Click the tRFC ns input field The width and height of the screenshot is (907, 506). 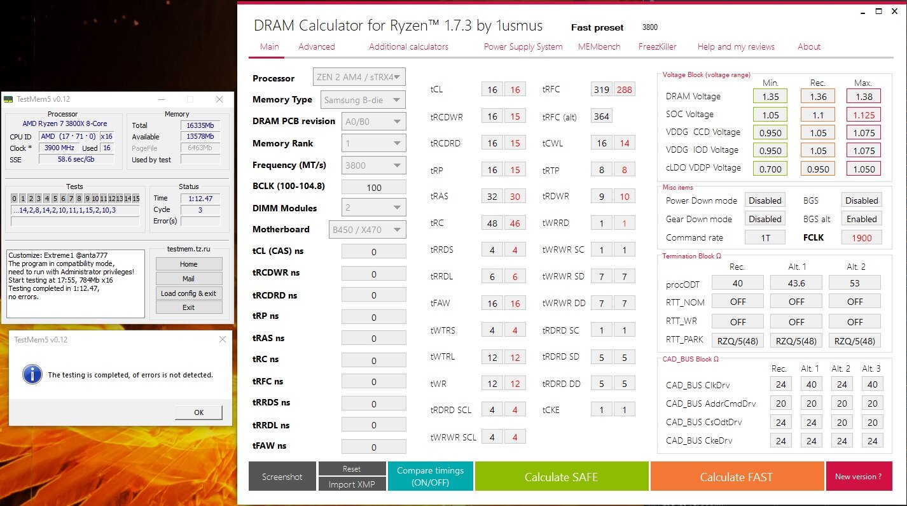coord(374,382)
